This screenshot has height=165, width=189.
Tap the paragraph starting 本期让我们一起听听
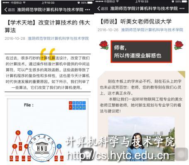tap(141, 105)
